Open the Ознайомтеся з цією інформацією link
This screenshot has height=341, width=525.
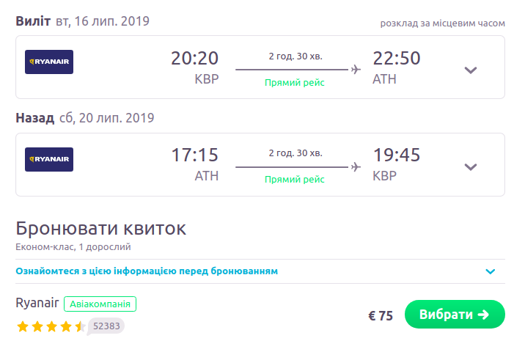point(147,271)
